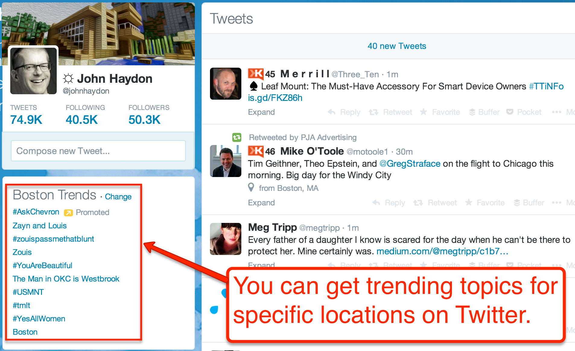Click Reply icon on Merrill's tweet
Screen dimensions: 575x351
[x=332, y=112]
